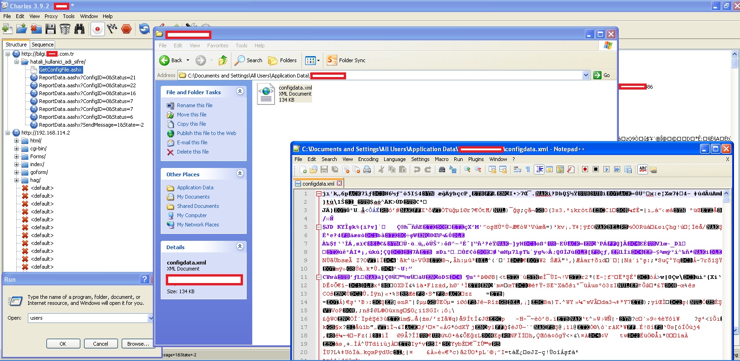The width and height of the screenshot is (740, 361).
Task: Click Save floppy disk icon in Charles
Action: point(50,29)
